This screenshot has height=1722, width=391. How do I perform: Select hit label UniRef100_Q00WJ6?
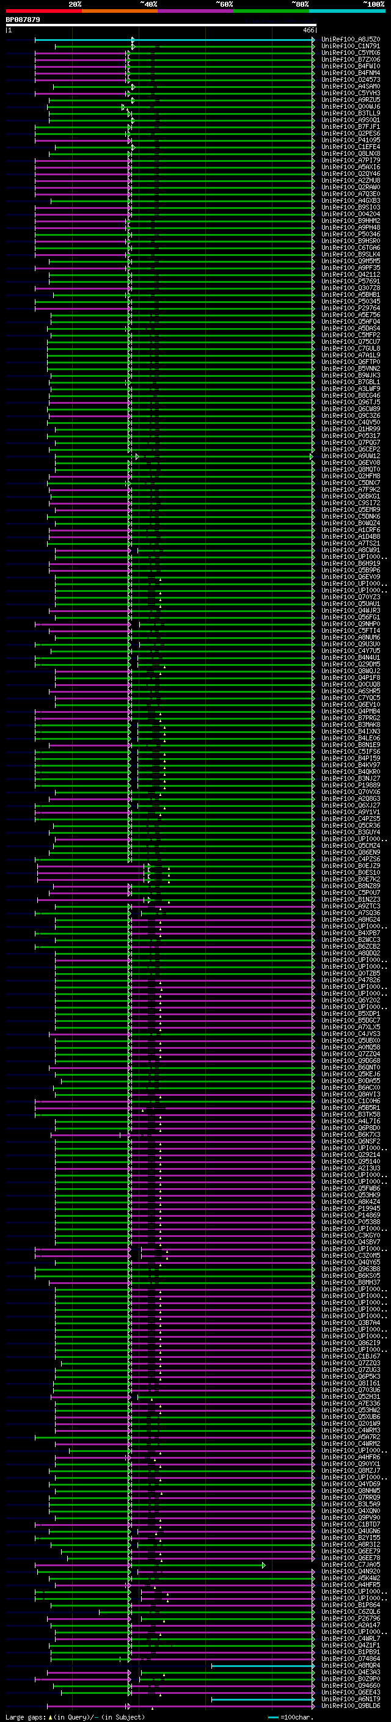[351, 106]
